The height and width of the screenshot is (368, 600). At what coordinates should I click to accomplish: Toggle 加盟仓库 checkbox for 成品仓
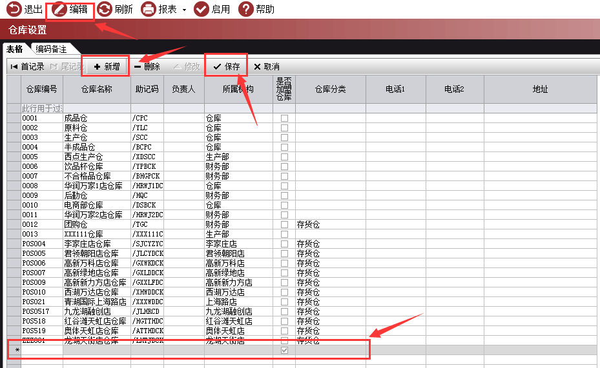pyautogui.click(x=284, y=119)
